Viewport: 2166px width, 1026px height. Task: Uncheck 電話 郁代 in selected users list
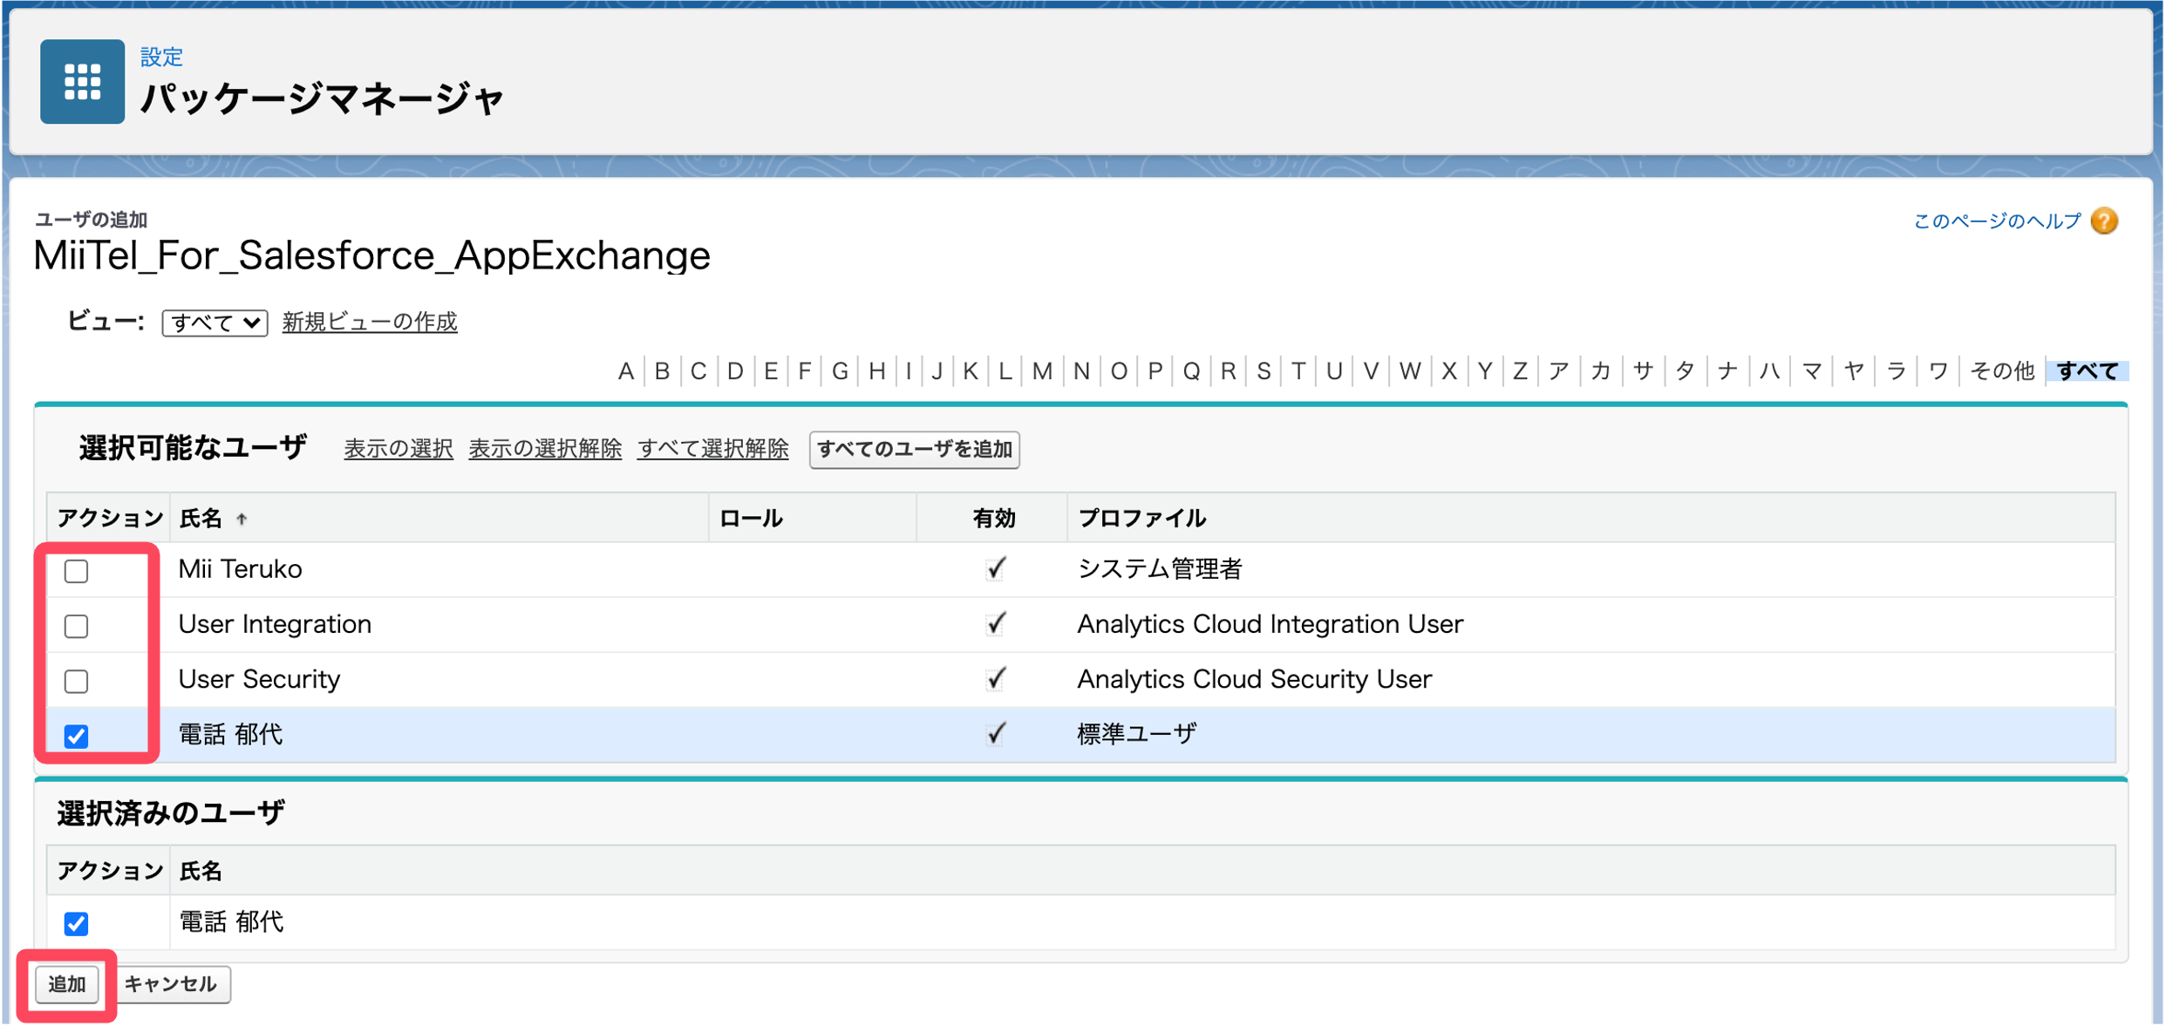(x=77, y=923)
